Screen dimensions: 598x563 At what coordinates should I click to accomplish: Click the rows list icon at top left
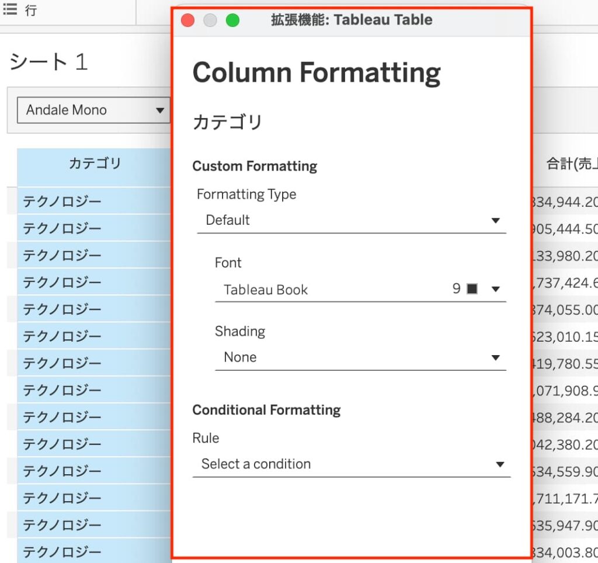click(x=10, y=10)
